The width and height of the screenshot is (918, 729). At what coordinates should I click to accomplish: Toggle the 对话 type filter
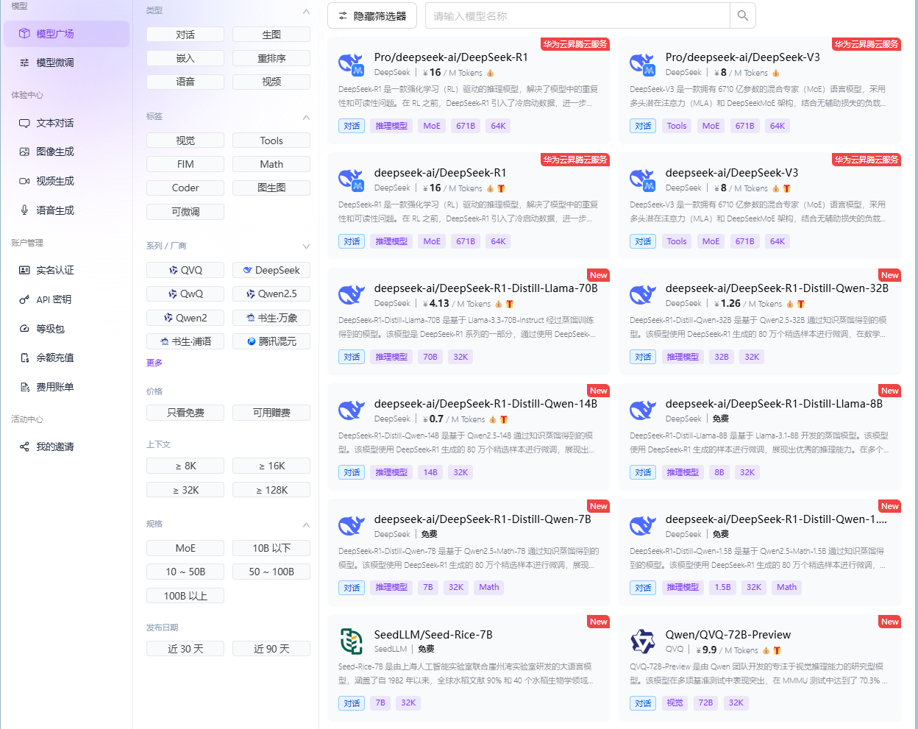(185, 35)
